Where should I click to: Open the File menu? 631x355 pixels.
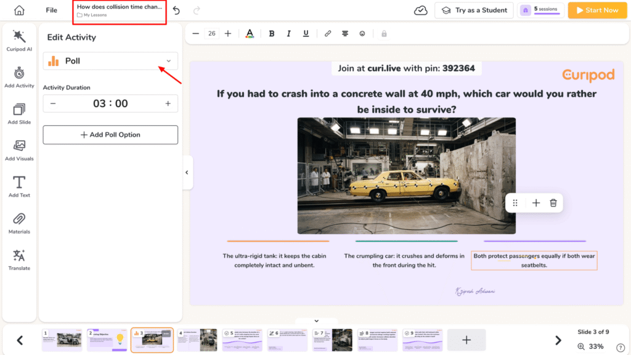51,10
